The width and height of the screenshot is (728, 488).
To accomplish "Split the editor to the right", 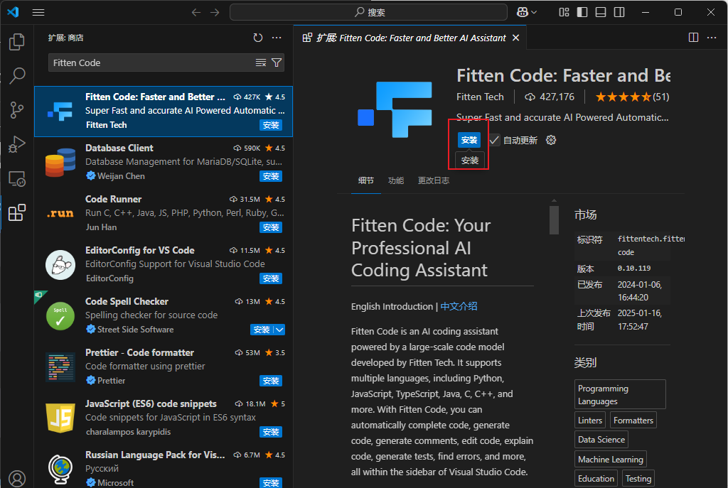I will [x=694, y=38].
